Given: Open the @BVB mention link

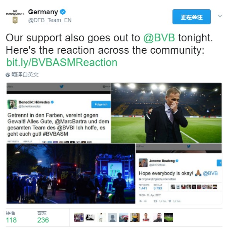Looking at the screenshot, I should click(x=159, y=38).
